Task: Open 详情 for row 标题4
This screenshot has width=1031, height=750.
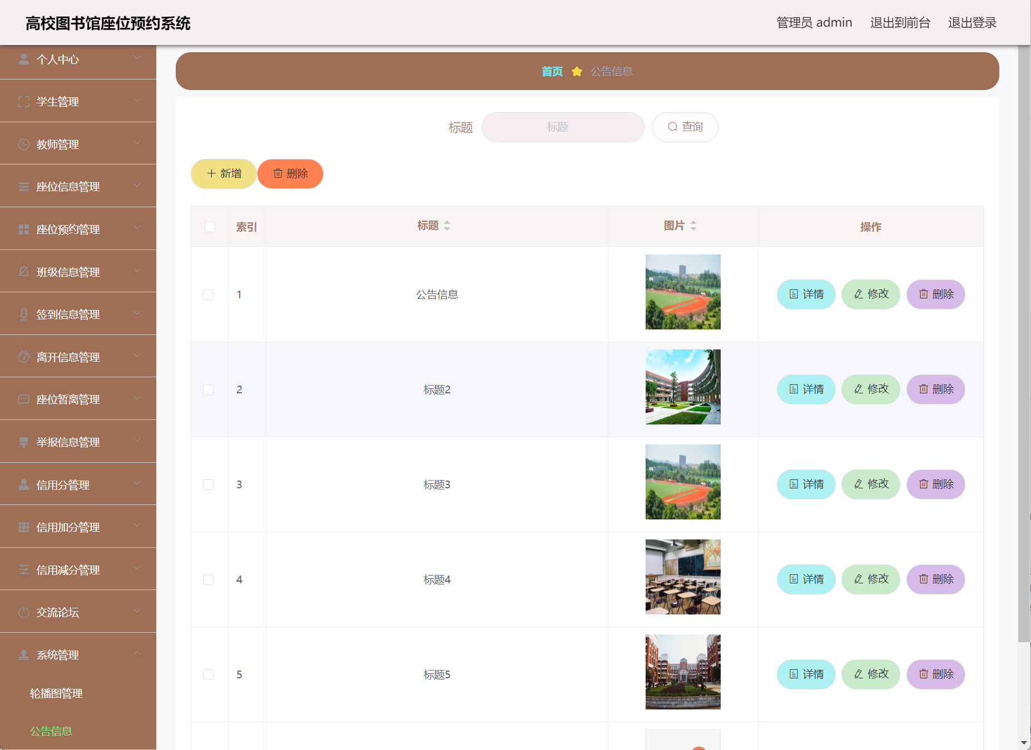Action: coord(806,579)
